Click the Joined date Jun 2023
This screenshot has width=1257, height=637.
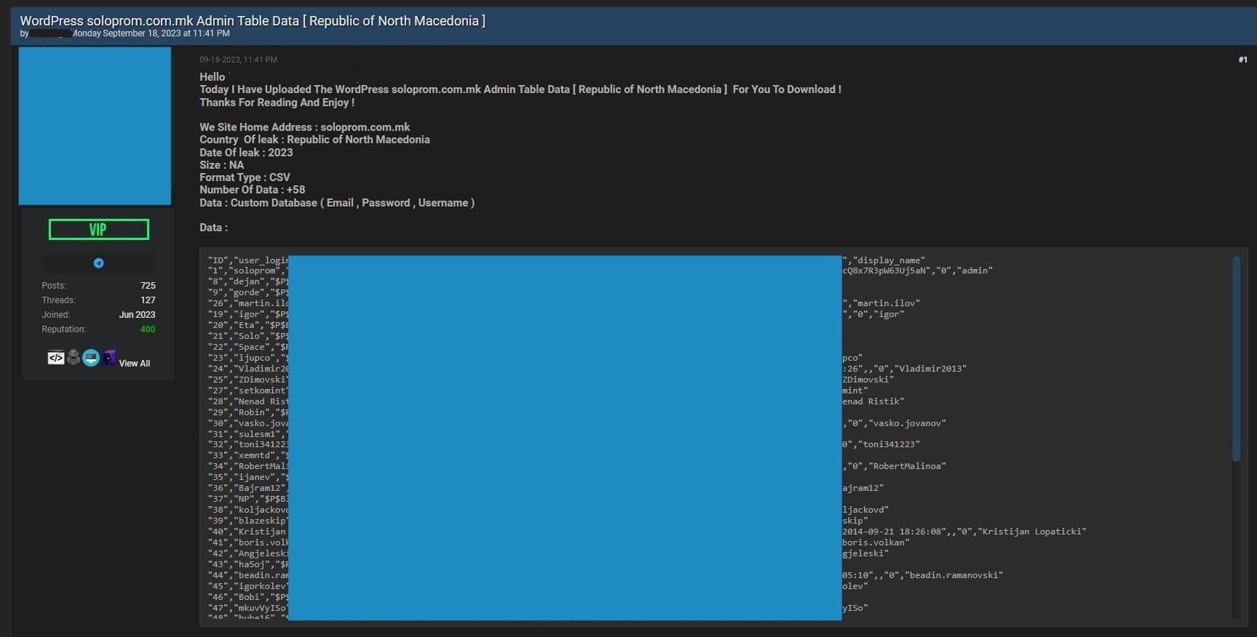pos(138,315)
